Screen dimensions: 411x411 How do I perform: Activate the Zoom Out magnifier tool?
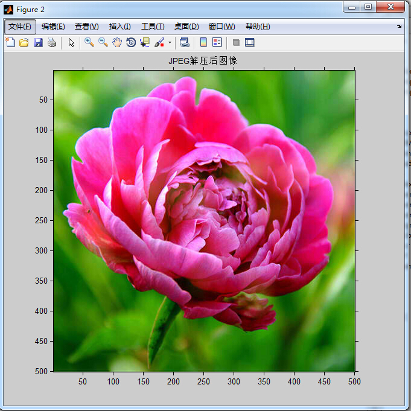[x=103, y=42]
